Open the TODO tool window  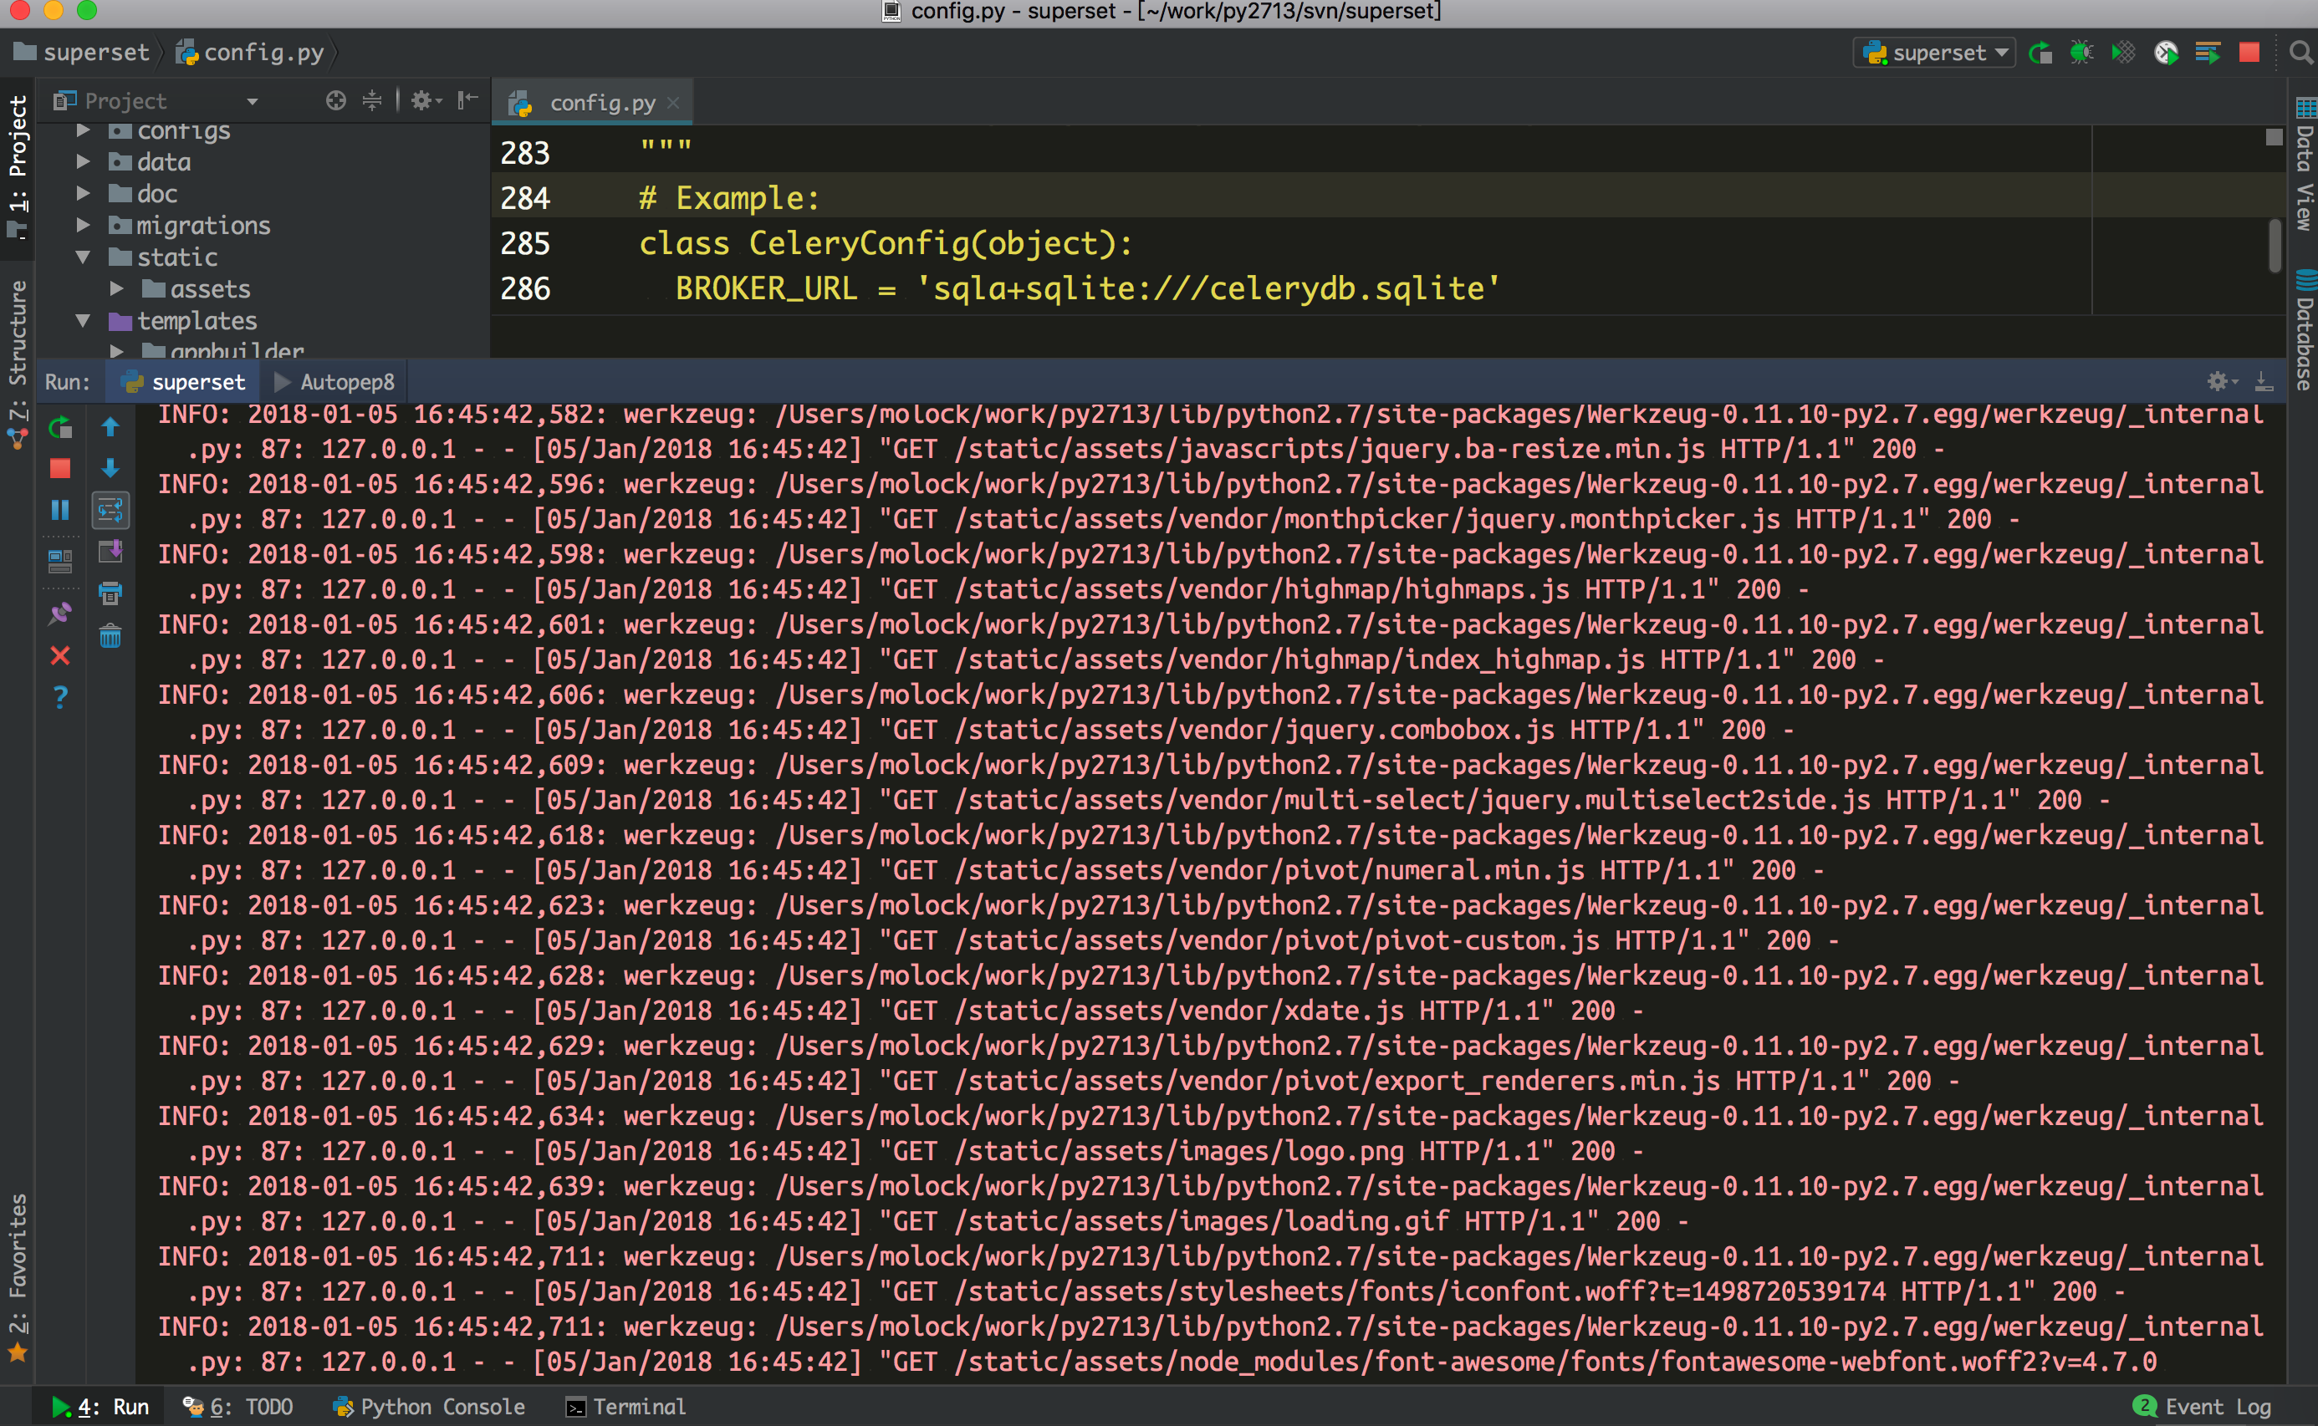tap(237, 1406)
